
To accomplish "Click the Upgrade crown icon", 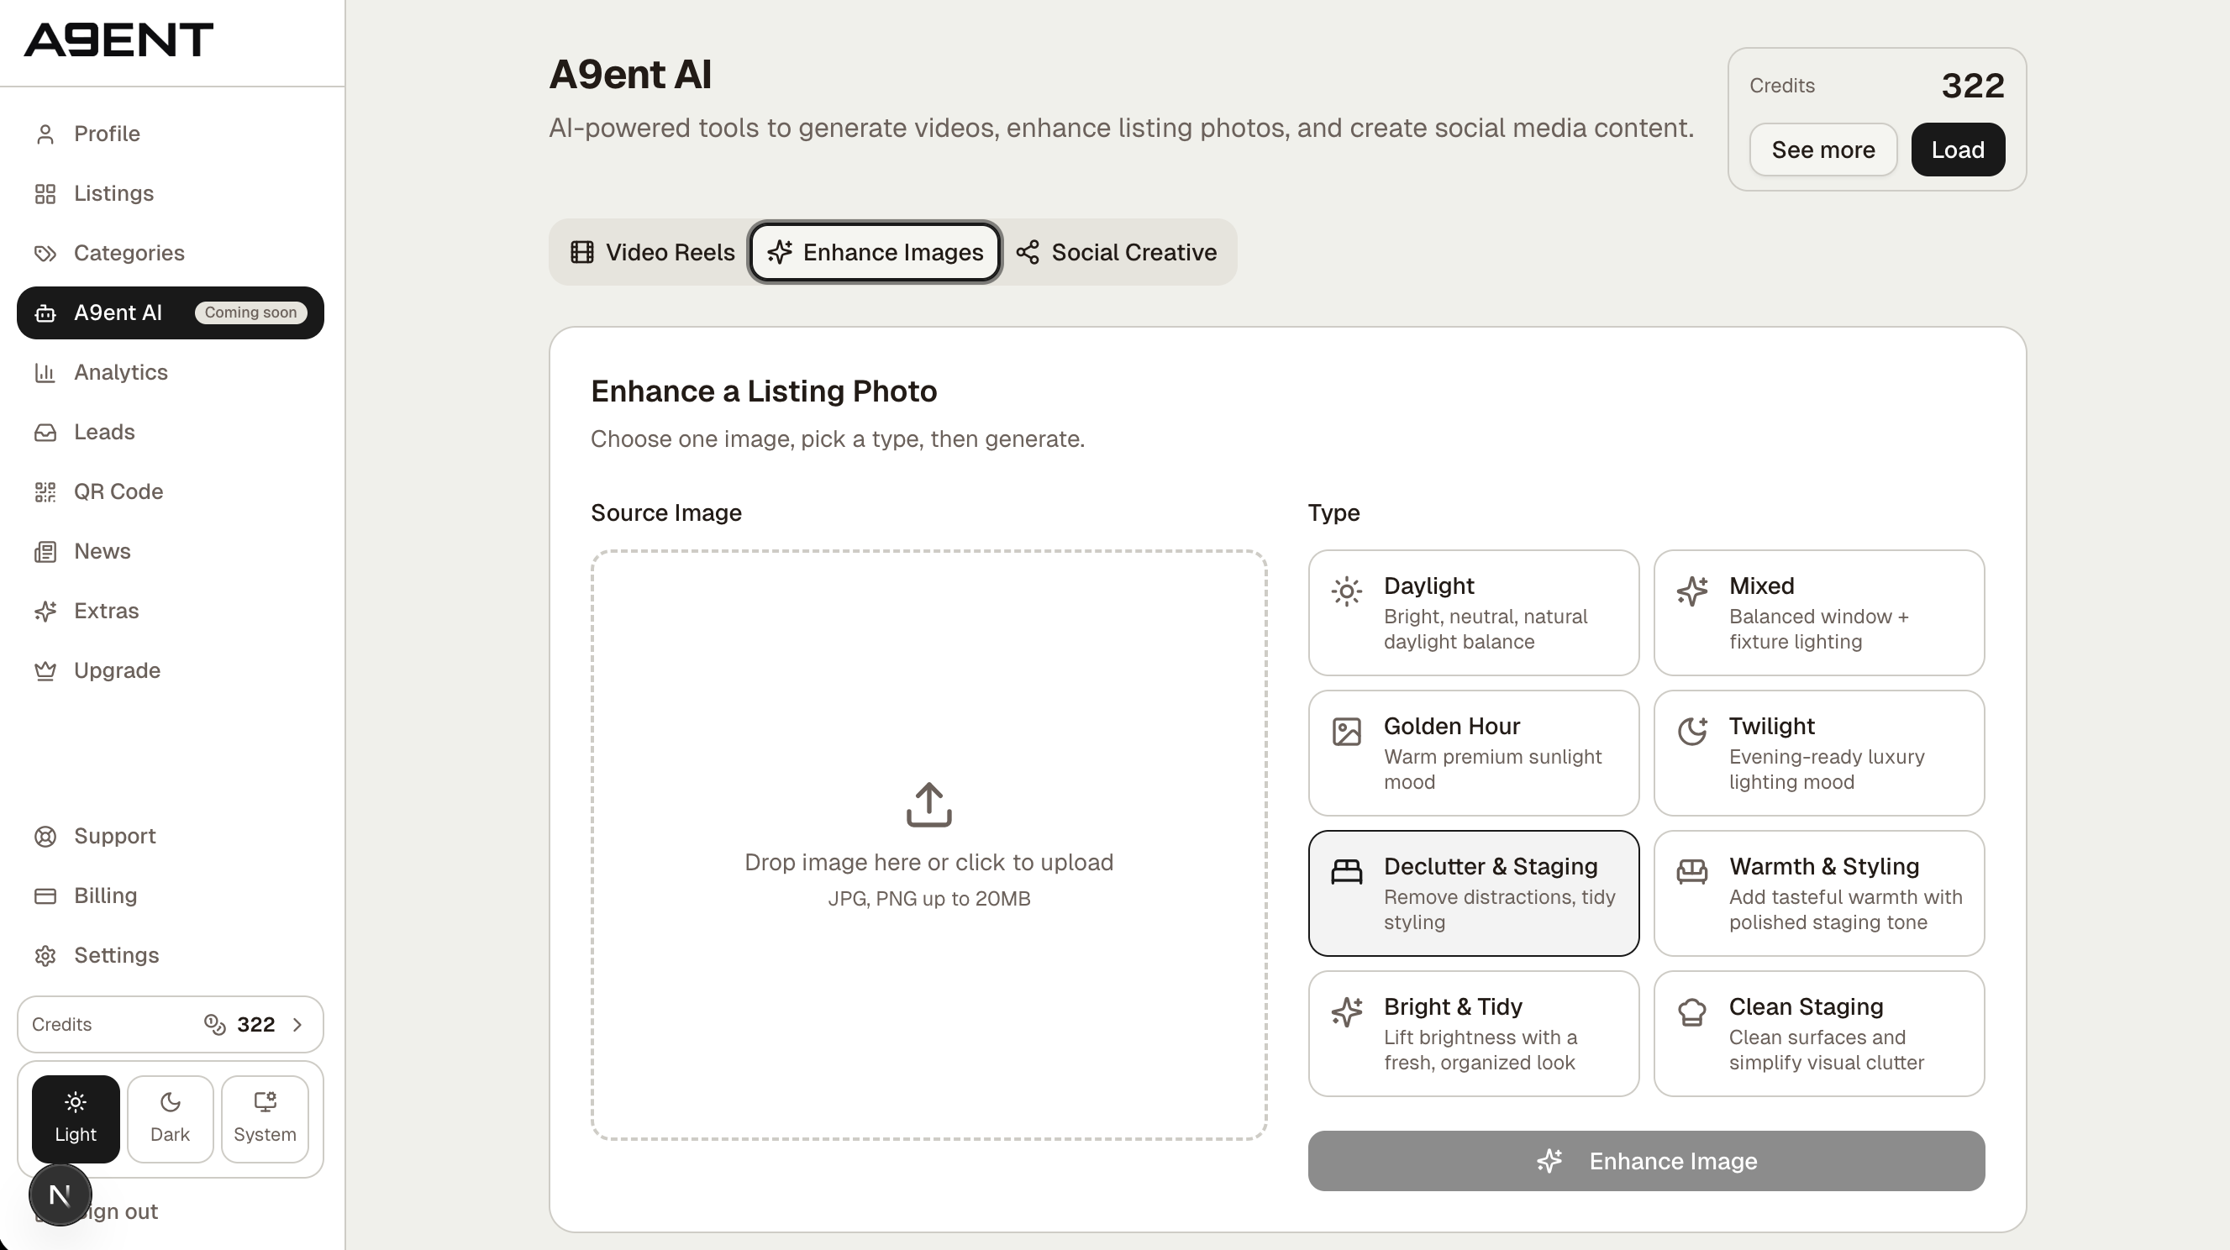I will (x=46, y=670).
